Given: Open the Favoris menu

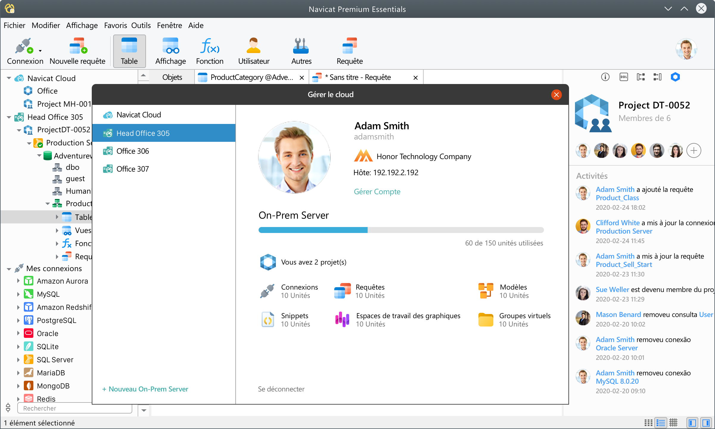Looking at the screenshot, I should coord(115,25).
